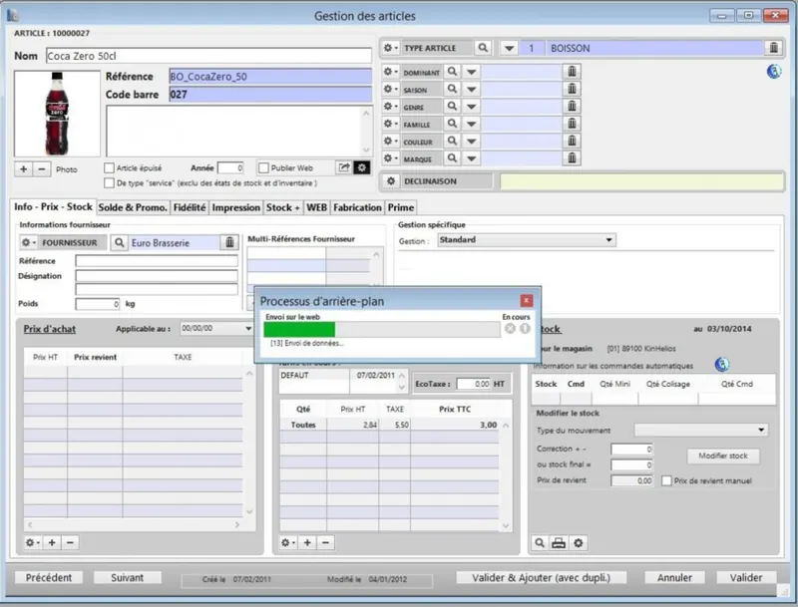
Task: Add a purchase price row with plus icon
Action: click(52, 542)
